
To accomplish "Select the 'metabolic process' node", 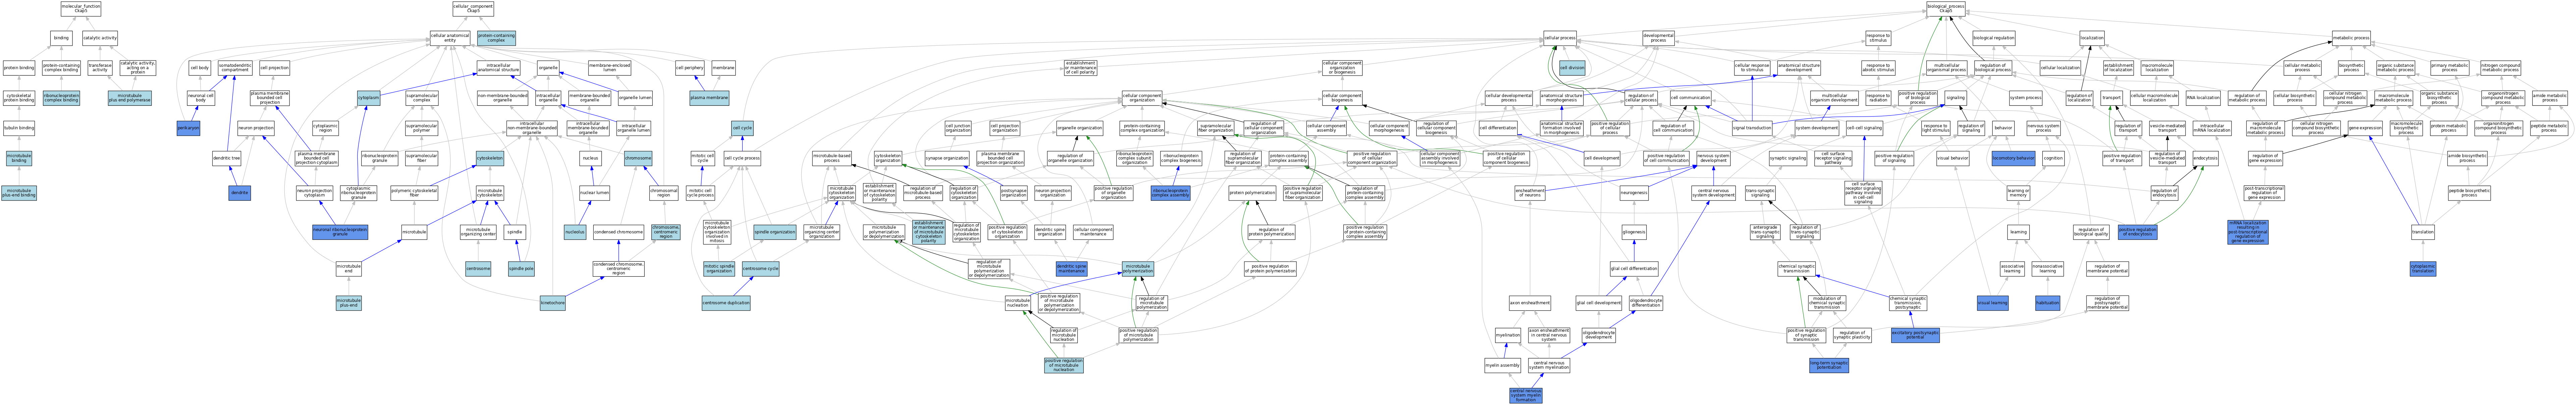I will (2351, 38).
